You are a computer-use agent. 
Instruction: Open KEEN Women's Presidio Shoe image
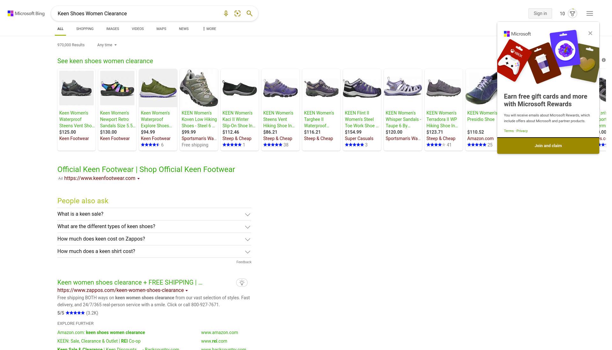(x=481, y=88)
